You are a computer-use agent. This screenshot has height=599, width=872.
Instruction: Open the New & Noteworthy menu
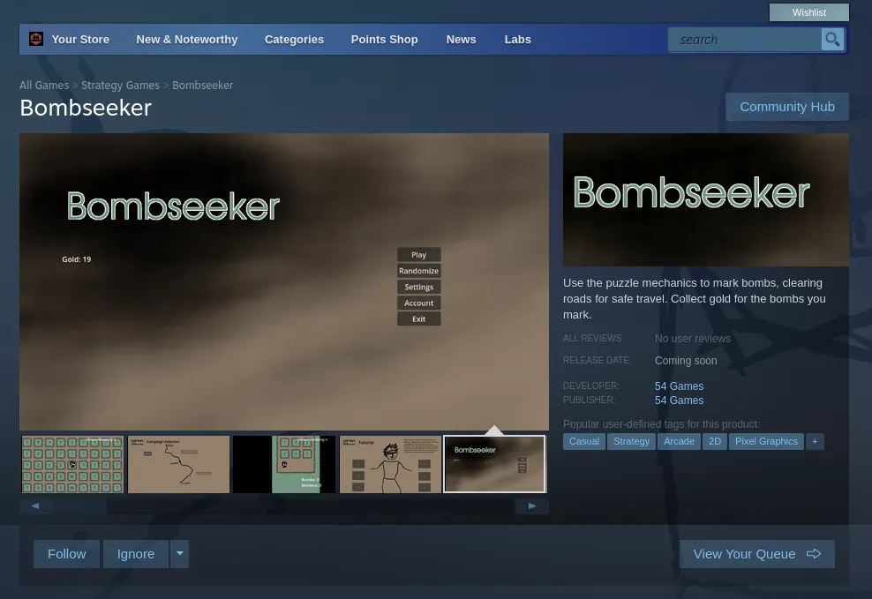(187, 40)
